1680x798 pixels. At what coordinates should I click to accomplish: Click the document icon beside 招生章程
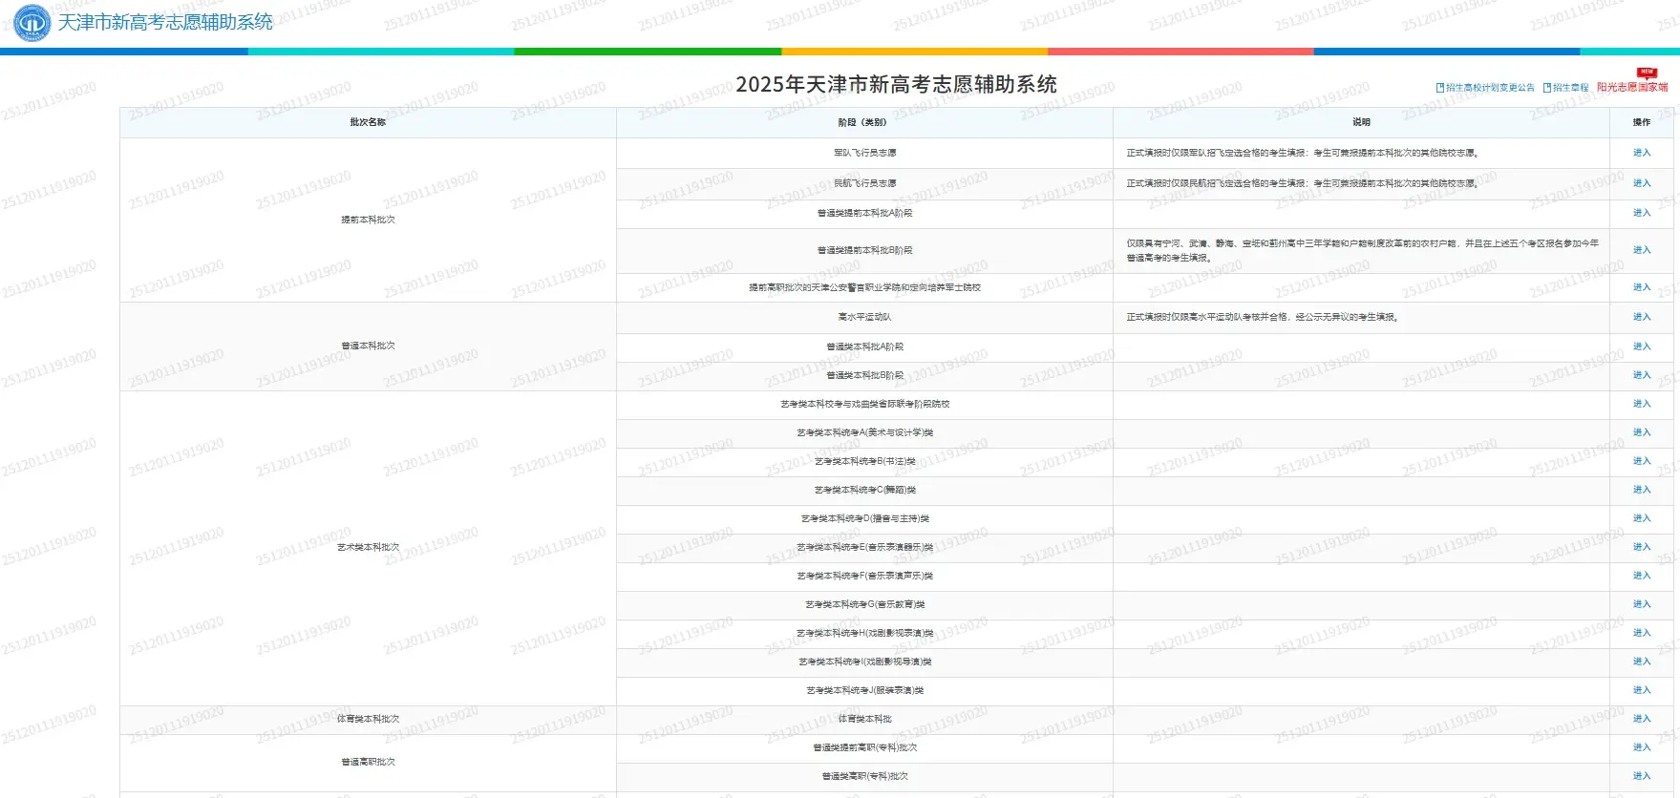1547,88
